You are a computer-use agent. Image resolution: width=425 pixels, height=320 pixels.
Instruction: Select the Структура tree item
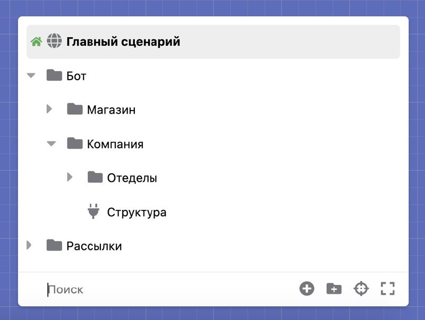click(137, 212)
